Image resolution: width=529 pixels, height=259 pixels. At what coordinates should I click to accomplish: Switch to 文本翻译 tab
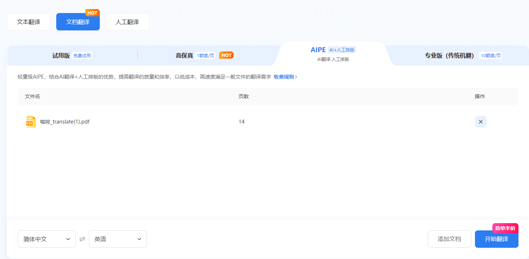(29, 22)
